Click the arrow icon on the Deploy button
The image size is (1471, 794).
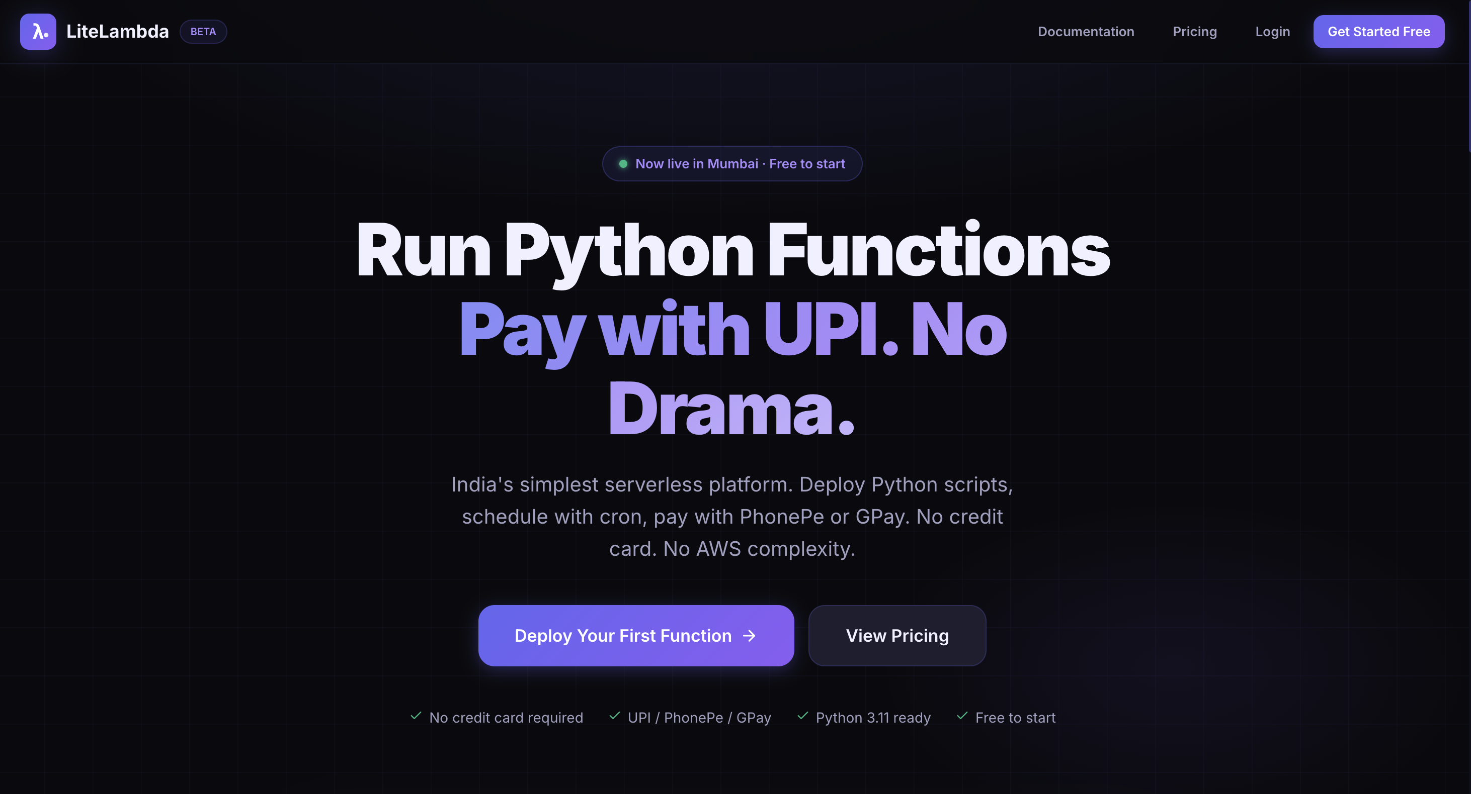(749, 635)
